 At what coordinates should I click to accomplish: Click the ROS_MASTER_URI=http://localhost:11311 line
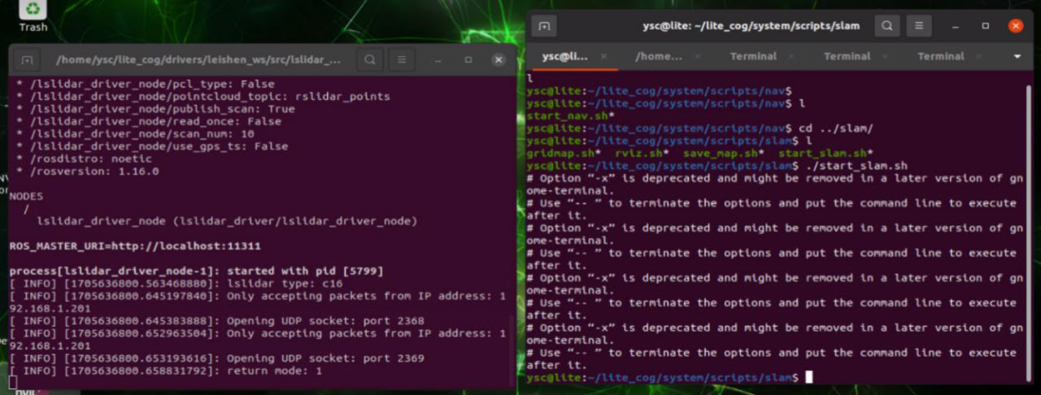135,245
